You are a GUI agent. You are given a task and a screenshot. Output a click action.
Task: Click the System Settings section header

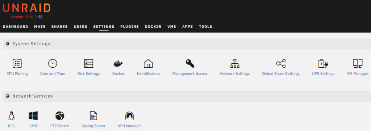(x=187, y=44)
